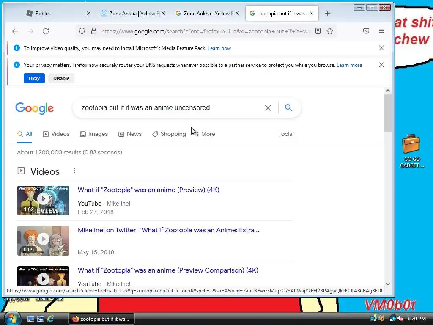
Task: Open the Learn more DNS link
Action: point(349,65)
